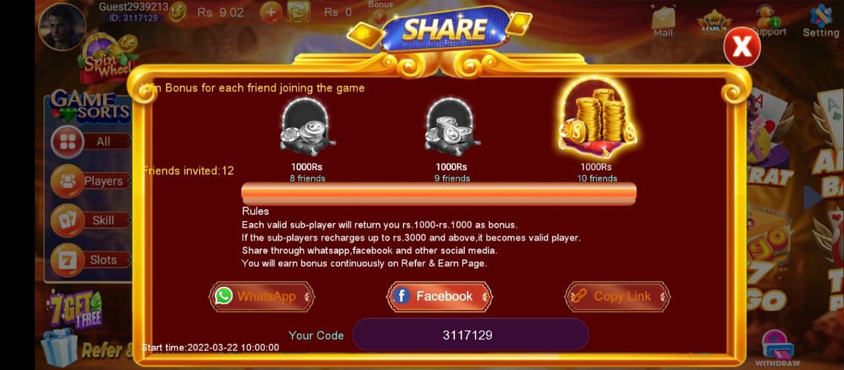Claim the 8 friends silver coins reward
844x370 pixels.
307,127
